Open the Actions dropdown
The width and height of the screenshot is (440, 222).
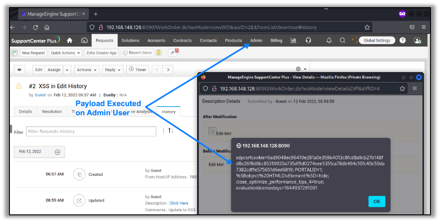tap(87, 70)
